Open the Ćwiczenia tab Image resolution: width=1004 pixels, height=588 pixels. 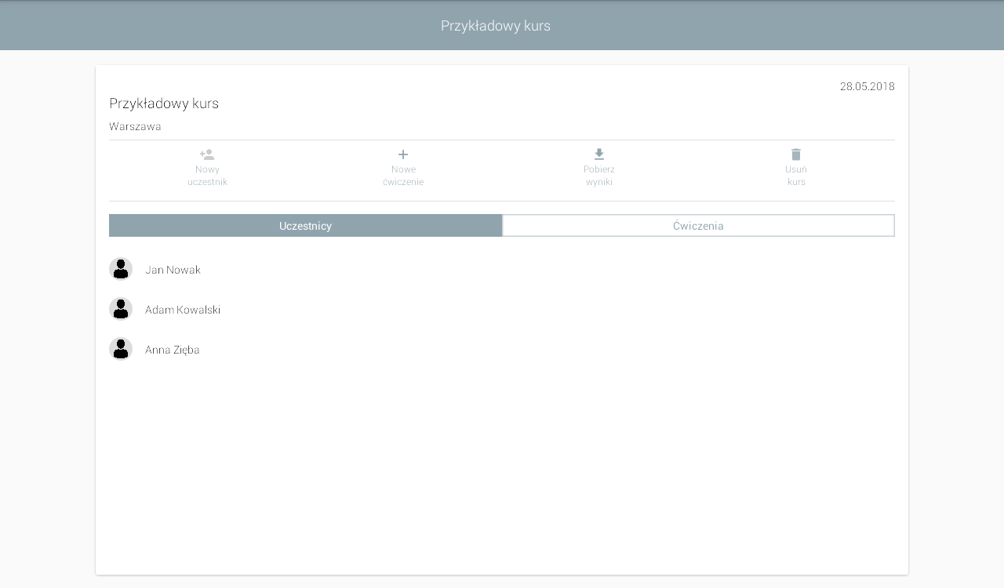[x=698, y=226]
